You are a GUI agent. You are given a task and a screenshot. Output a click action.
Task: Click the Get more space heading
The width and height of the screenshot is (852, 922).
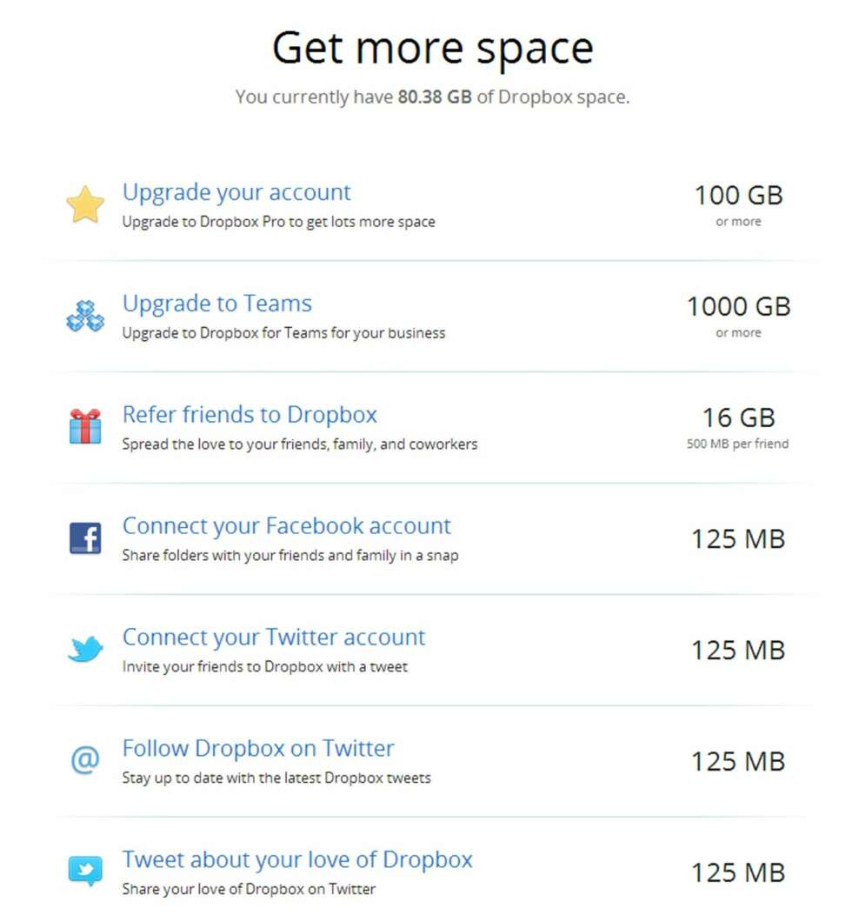click(433, 50)
